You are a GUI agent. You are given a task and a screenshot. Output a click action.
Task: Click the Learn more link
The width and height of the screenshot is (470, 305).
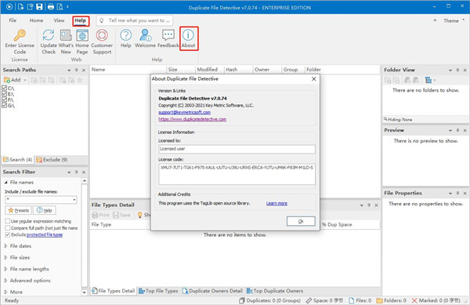pos(277,203)
